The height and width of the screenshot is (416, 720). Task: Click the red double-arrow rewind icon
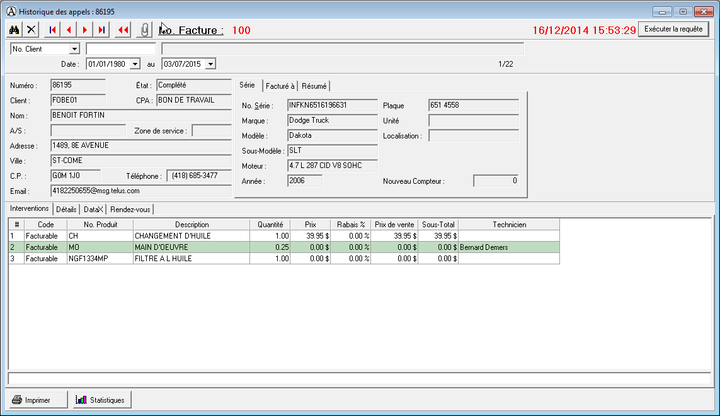[x=122, y=29]
